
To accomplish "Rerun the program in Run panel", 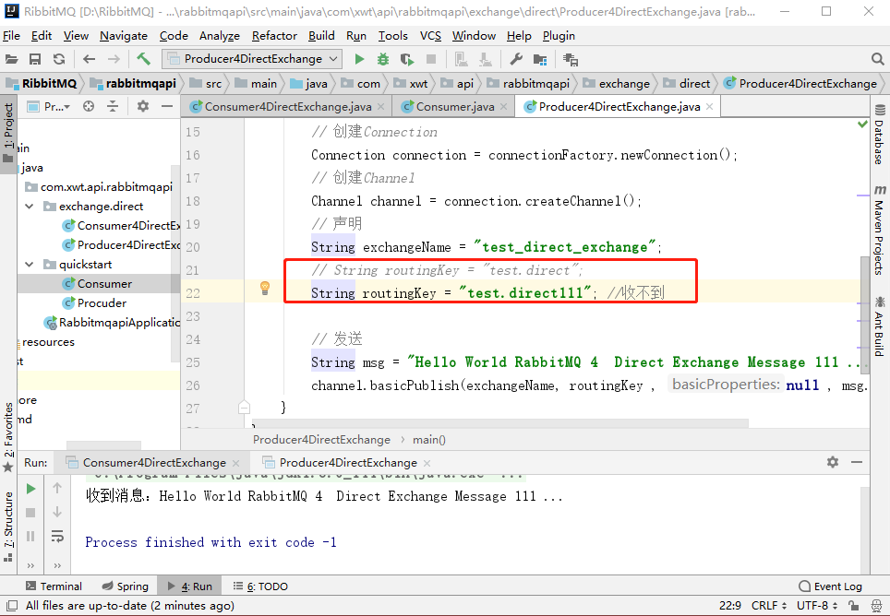I will (x=31, y=489).
